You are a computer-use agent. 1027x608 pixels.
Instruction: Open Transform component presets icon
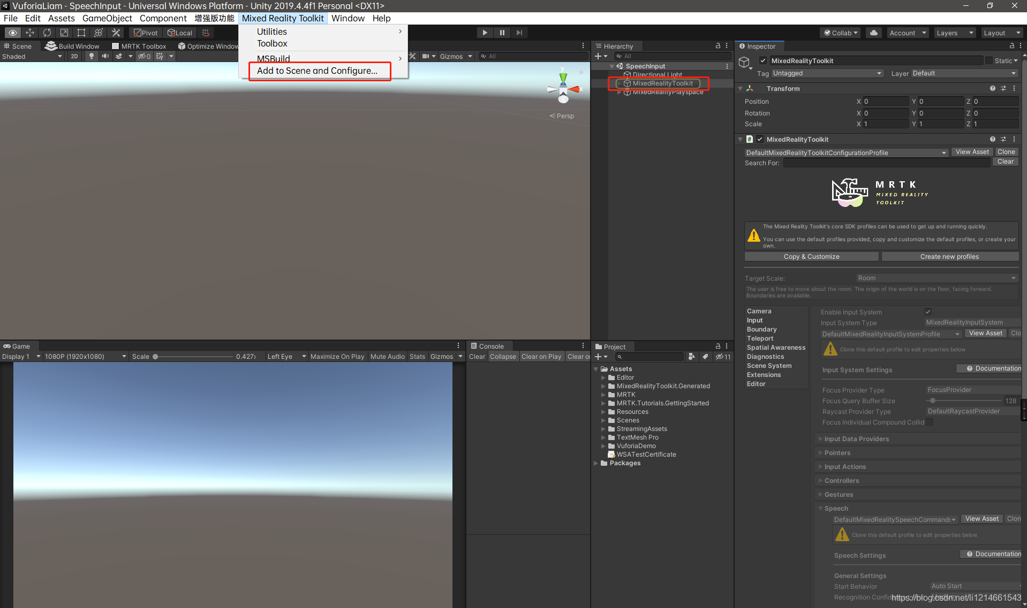[x=1003, y=88]
